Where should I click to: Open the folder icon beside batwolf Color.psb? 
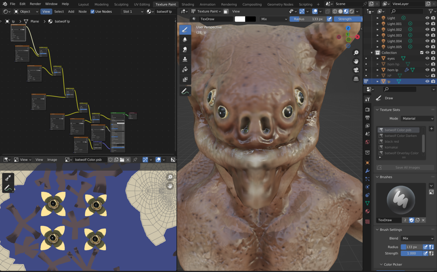[122, 160]
